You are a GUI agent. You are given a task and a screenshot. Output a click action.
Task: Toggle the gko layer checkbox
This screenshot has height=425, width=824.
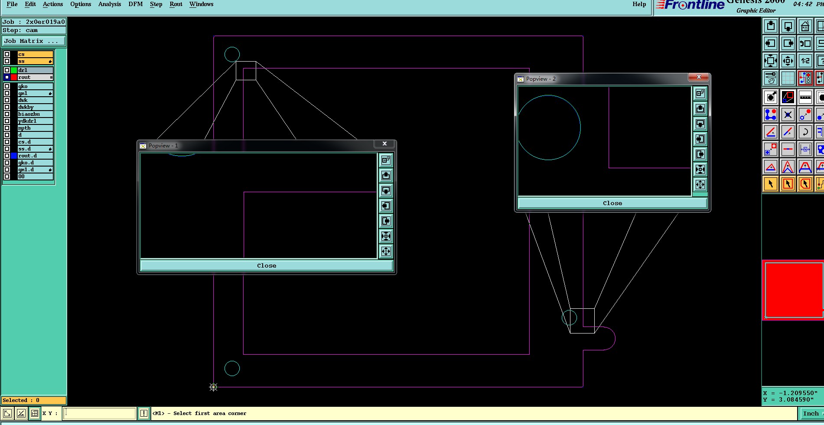tap(7, 86)
